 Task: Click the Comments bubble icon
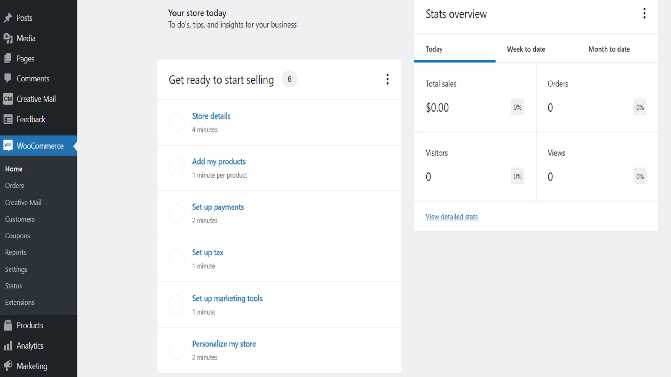point(8,79)
